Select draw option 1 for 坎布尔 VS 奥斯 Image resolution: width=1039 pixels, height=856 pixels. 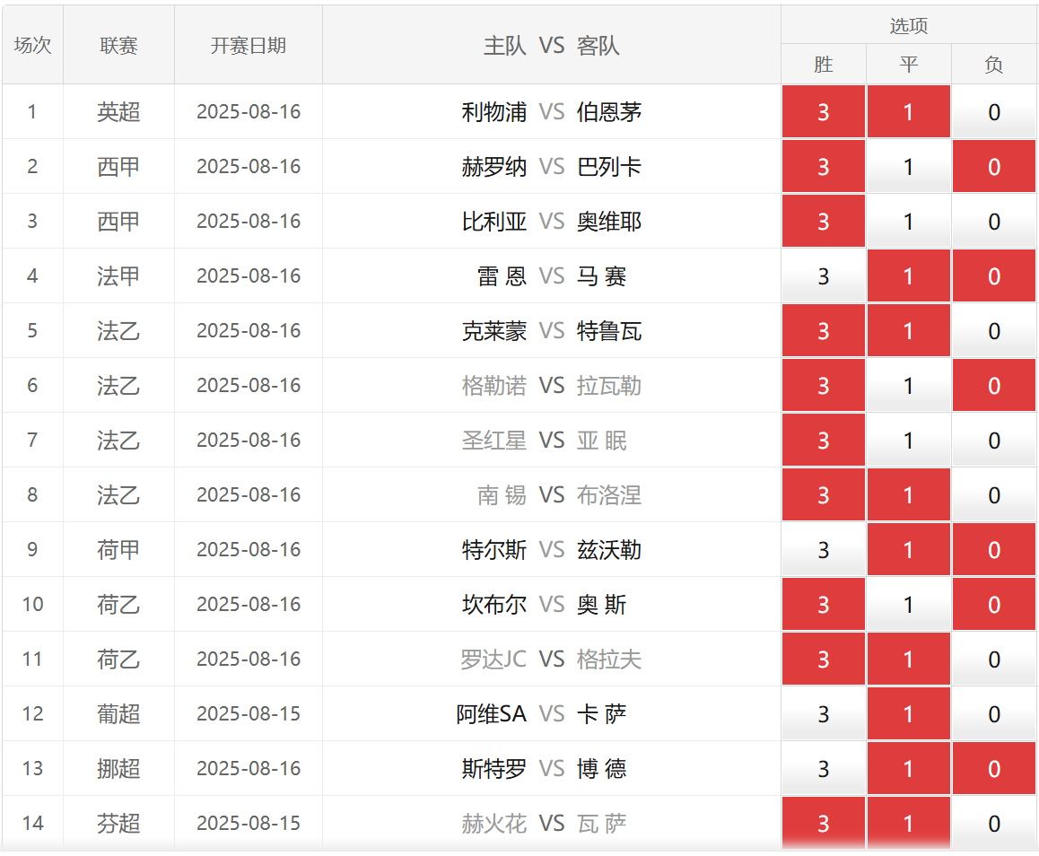909,604
